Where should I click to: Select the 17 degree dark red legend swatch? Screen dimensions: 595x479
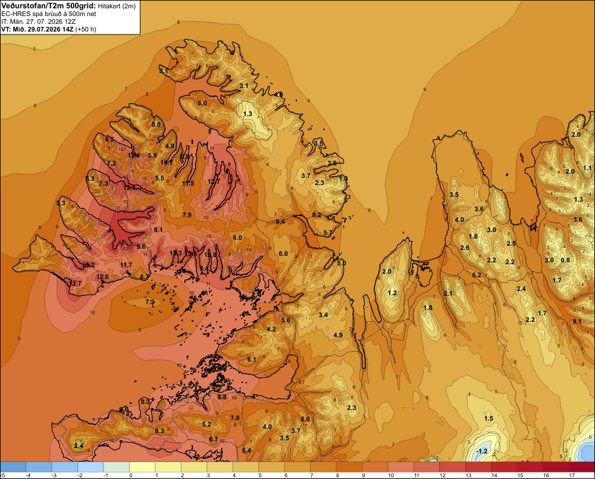tap(582, 467)
